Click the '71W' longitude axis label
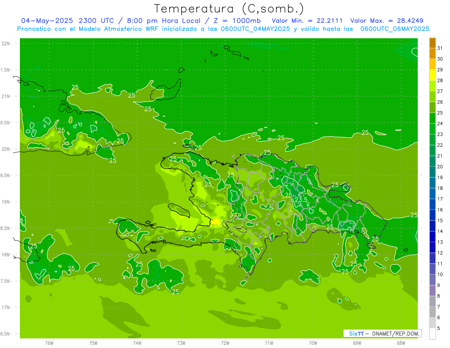 (269, 343)
